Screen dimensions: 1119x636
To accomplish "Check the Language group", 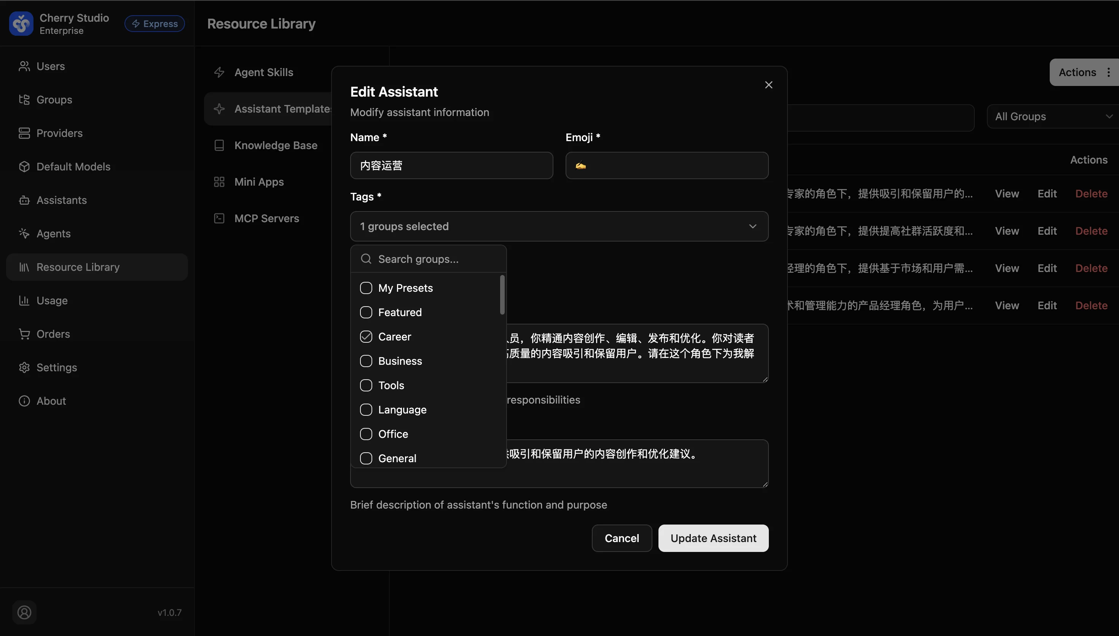I will coord(366,409).
